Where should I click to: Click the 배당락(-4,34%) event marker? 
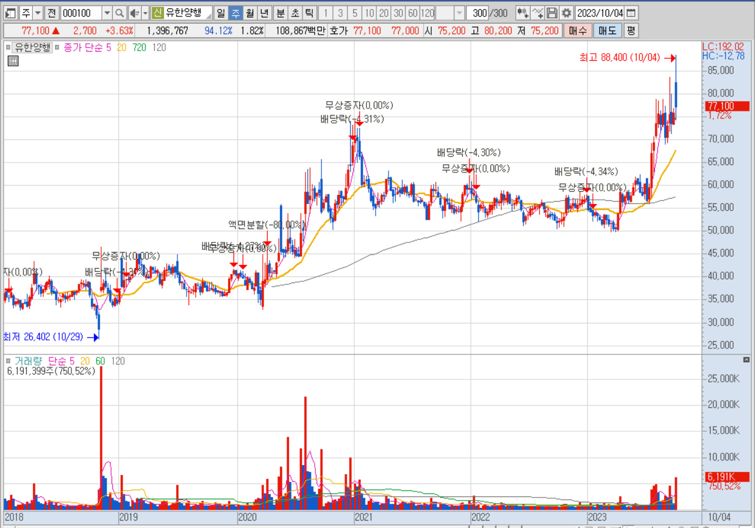click(586, 171)
